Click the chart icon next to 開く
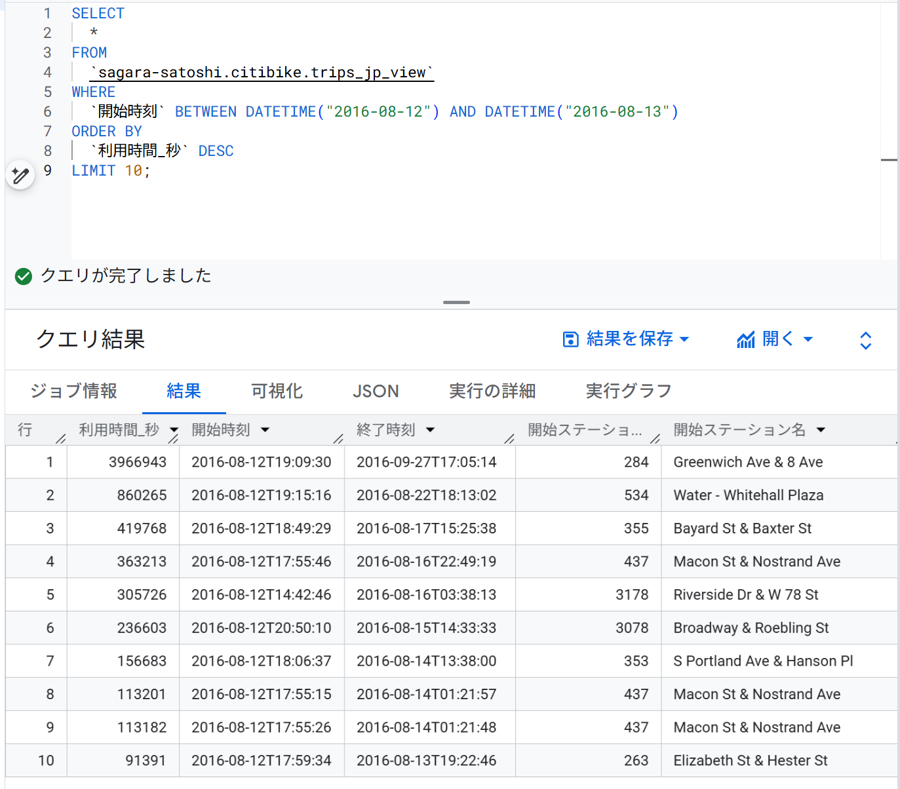Screen dimensions: 900x789 pos(745,339)
